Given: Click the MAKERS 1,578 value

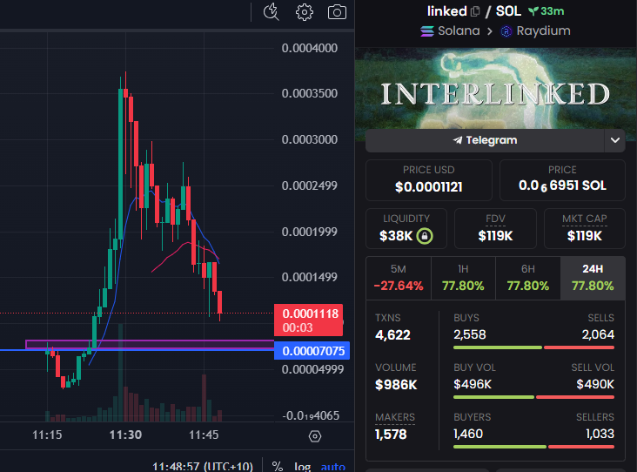Looking at the screenshot, I should point(391,435).
